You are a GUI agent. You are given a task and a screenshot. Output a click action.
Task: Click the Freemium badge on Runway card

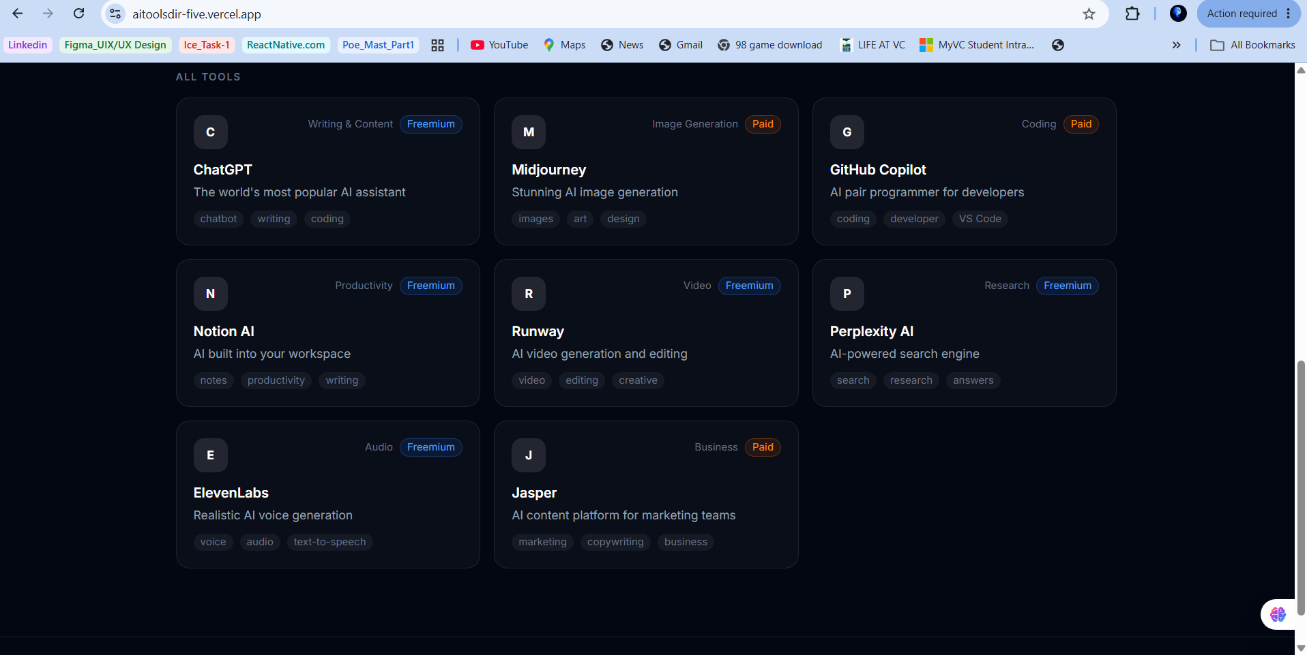point(750,286)
